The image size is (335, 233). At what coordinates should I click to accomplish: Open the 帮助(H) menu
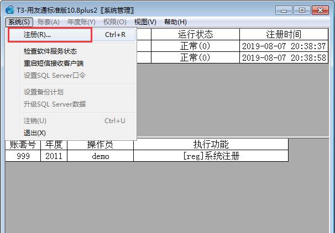[175, 22]
